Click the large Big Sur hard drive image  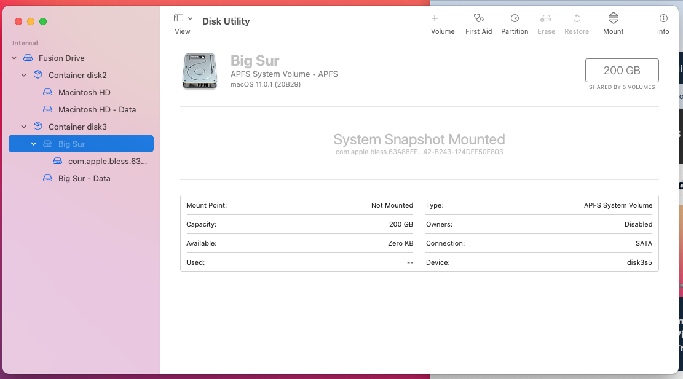(x=200, y=71)
